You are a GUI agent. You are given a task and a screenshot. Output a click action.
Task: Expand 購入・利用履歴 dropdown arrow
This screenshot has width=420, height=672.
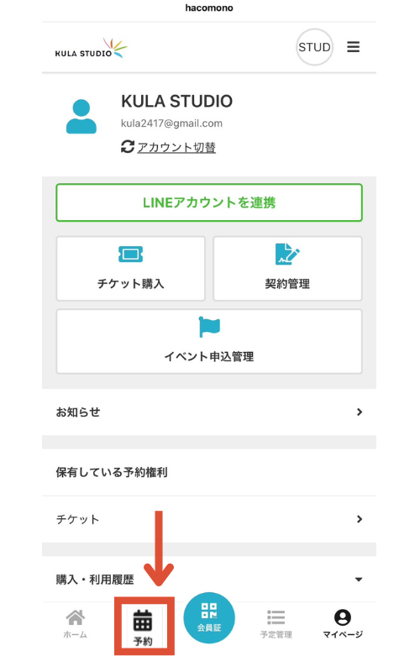tap(359, 580)
